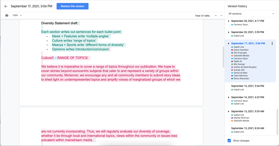Select the September 20, 2021, 3:39 PM version
Image resolution: width=279 pixels, height=146 pixels.
[247, 32]
